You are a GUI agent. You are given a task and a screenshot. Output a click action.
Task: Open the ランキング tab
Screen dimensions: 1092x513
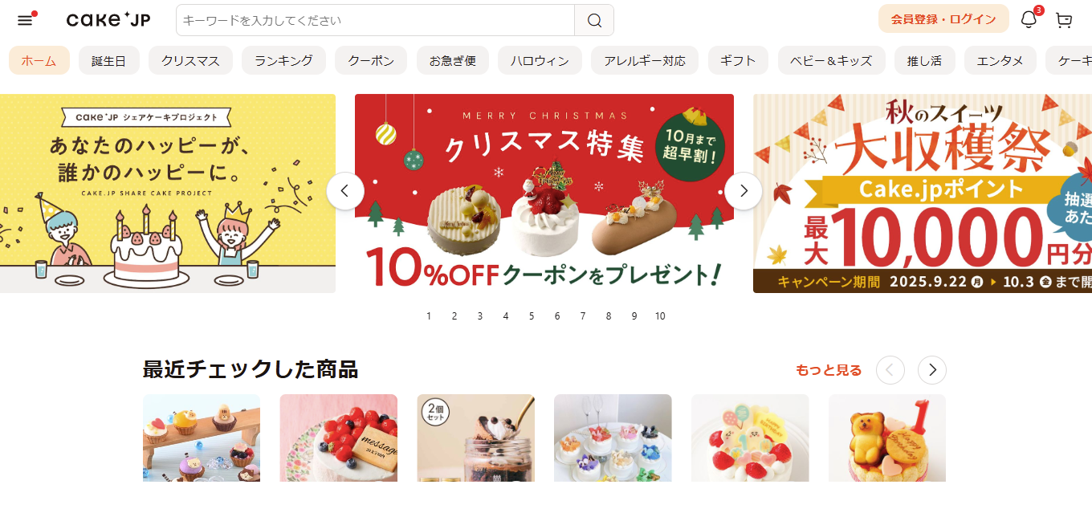283,60
